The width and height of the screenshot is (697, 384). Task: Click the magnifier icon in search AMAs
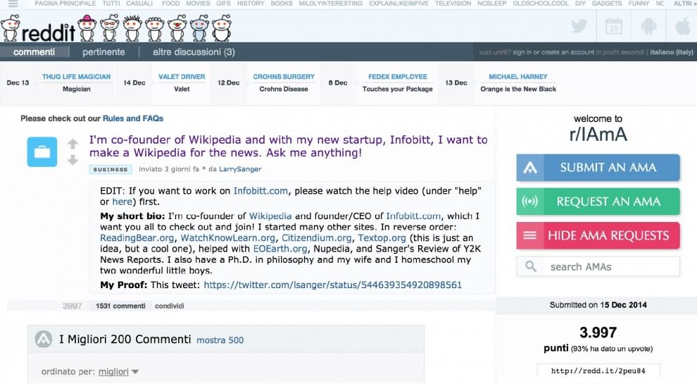[530, 266]
